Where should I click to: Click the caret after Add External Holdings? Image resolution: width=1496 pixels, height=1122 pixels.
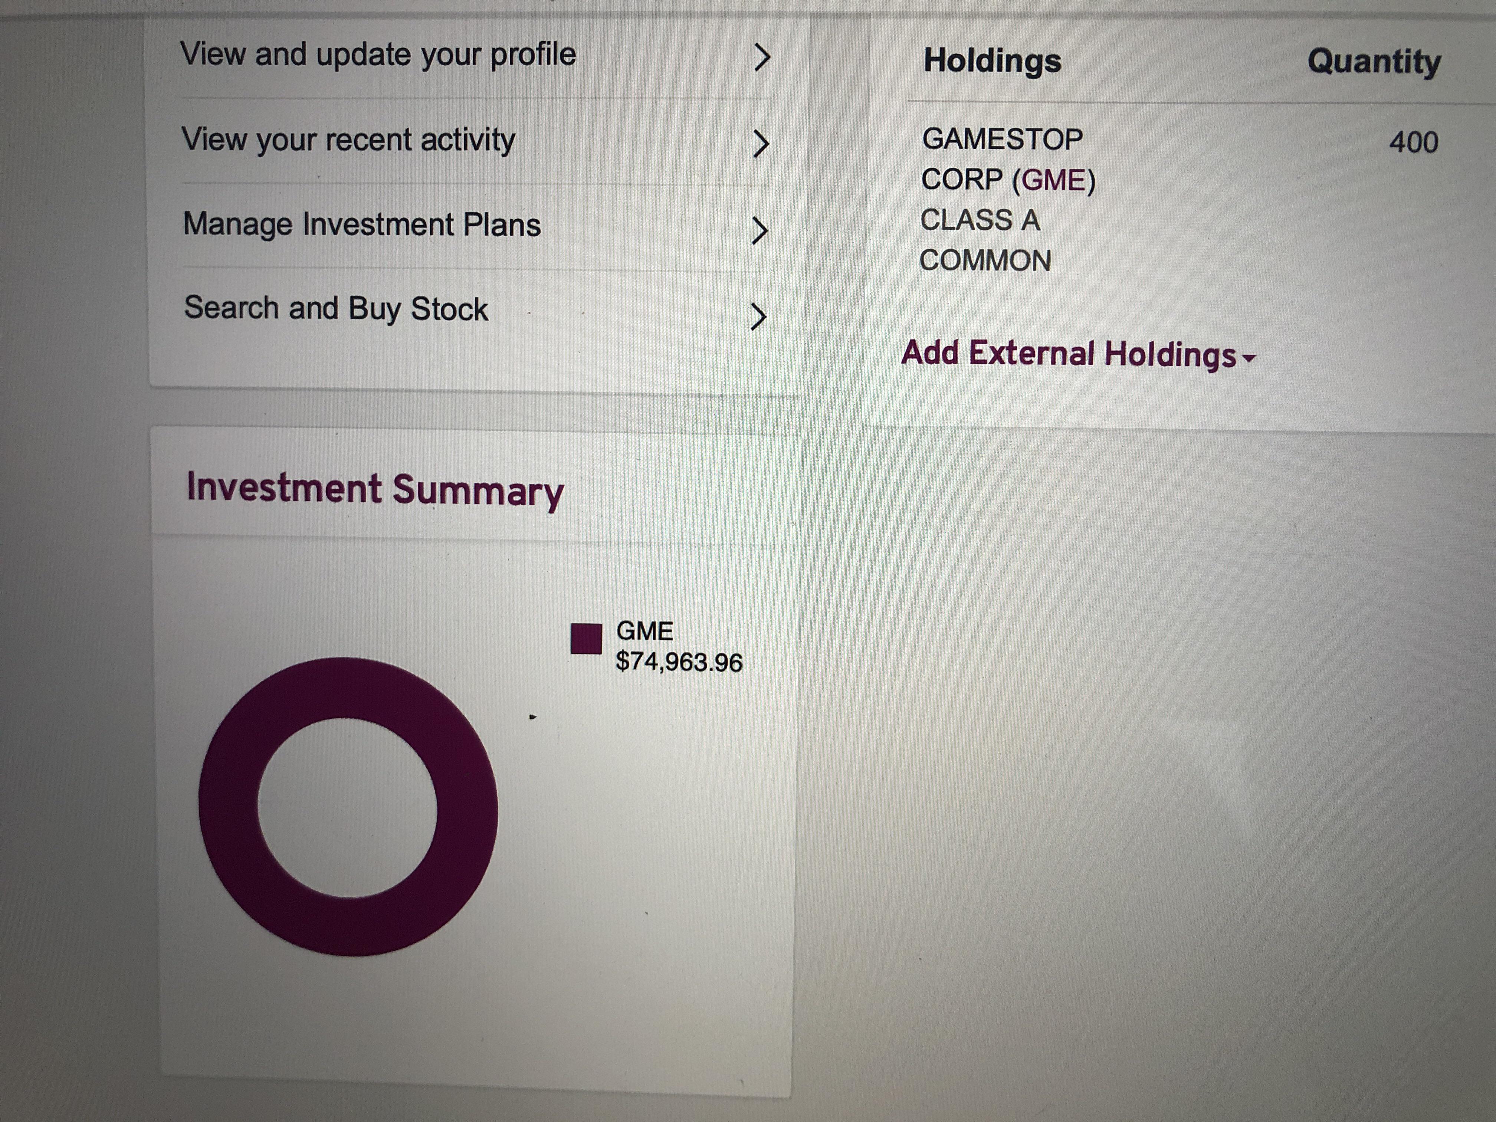(x=1249, y=358)
